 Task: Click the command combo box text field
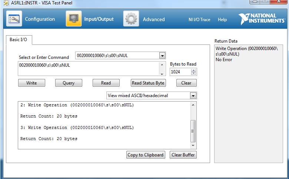pos(117,56)
